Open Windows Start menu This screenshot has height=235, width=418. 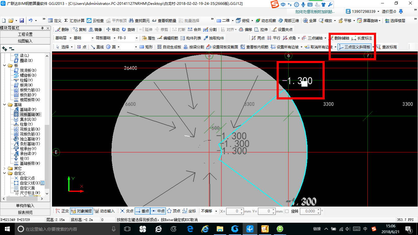coord(7,229)
